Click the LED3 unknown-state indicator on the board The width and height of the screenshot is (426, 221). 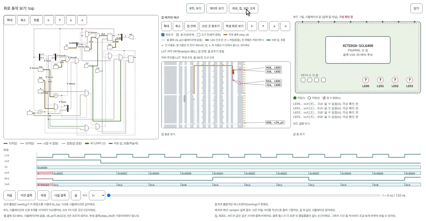(x=409, y=80)
